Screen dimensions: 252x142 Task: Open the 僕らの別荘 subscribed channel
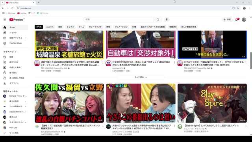coord(15,101)
